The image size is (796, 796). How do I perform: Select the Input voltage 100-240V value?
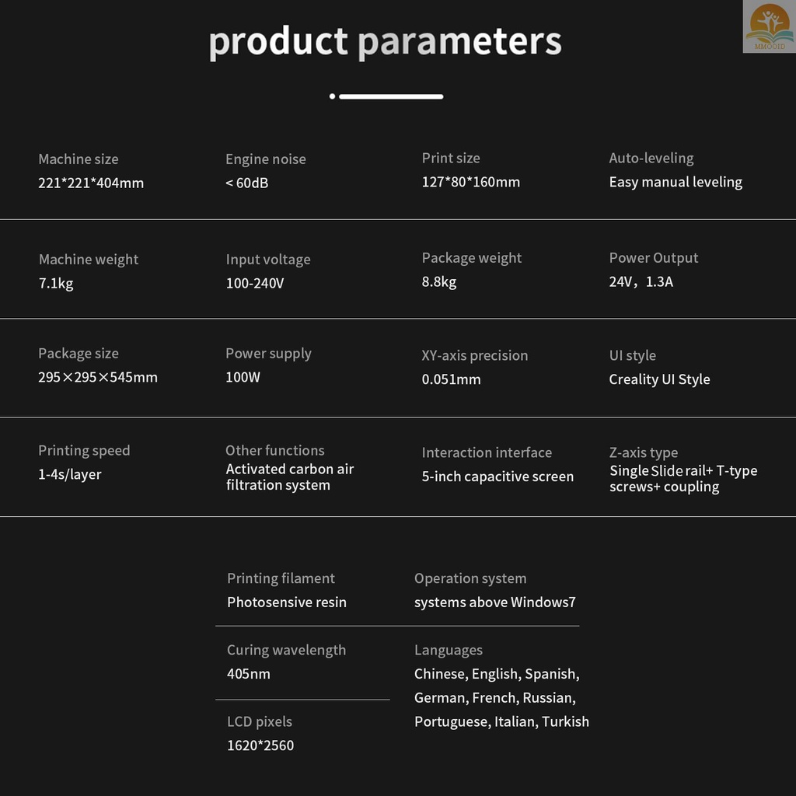tap(255, 283)
